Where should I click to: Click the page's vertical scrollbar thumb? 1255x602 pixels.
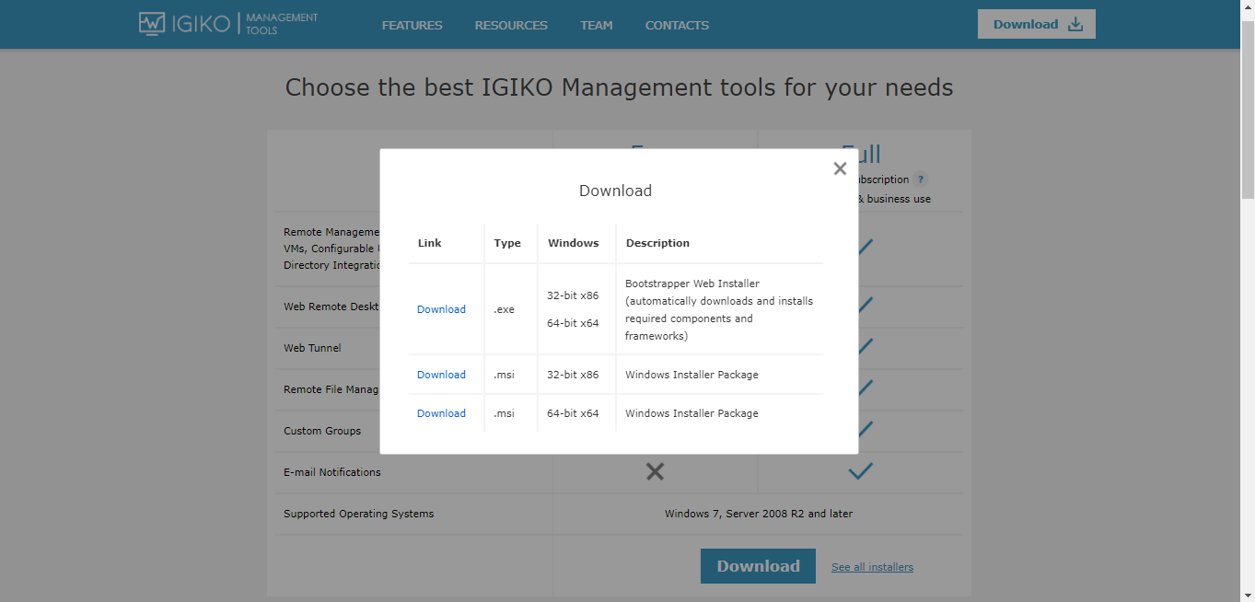coord(1248,109)
